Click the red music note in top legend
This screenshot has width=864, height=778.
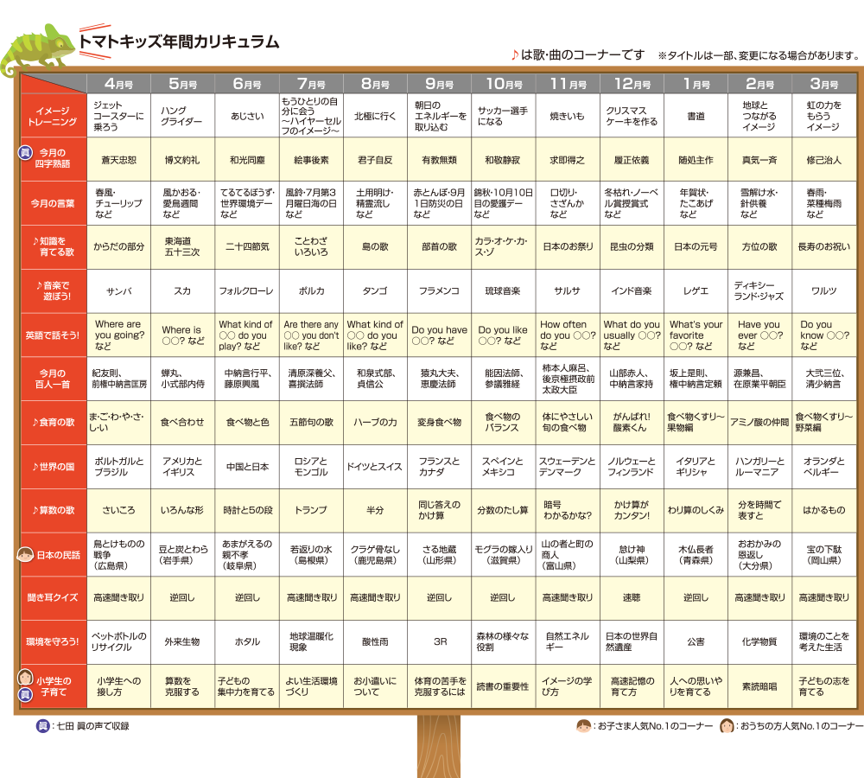point(515,55)
